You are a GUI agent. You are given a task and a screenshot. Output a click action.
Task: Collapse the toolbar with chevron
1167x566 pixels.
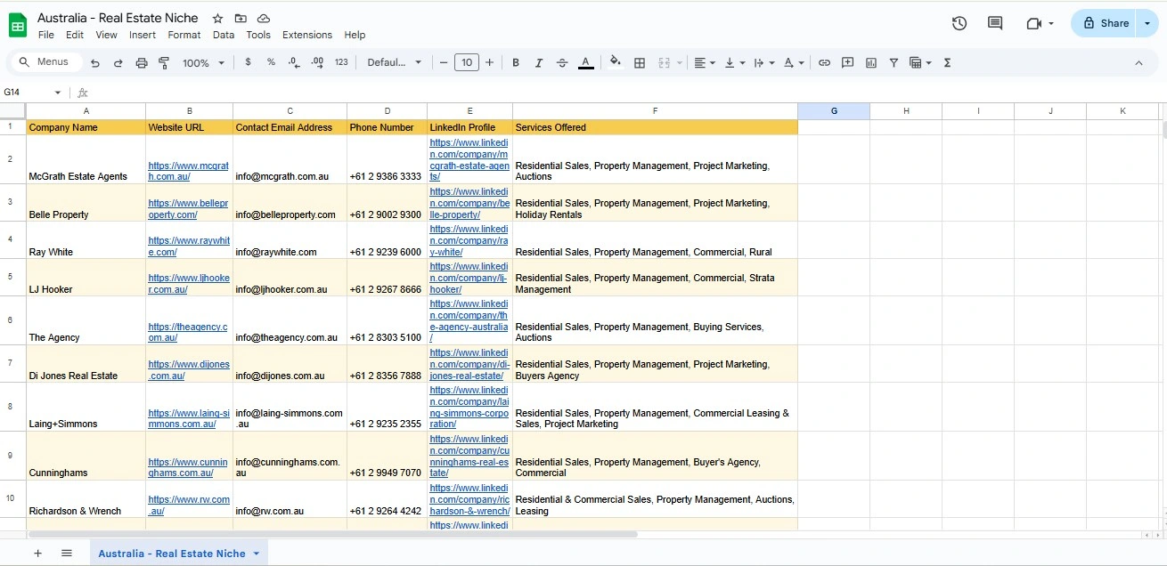pyautogui.click(x=1138, y=62)
